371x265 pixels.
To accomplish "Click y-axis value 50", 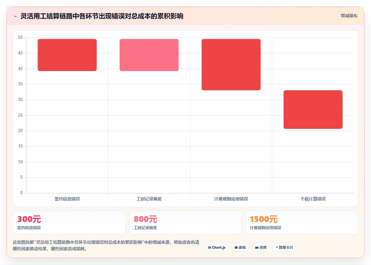I will coord(20,37).
